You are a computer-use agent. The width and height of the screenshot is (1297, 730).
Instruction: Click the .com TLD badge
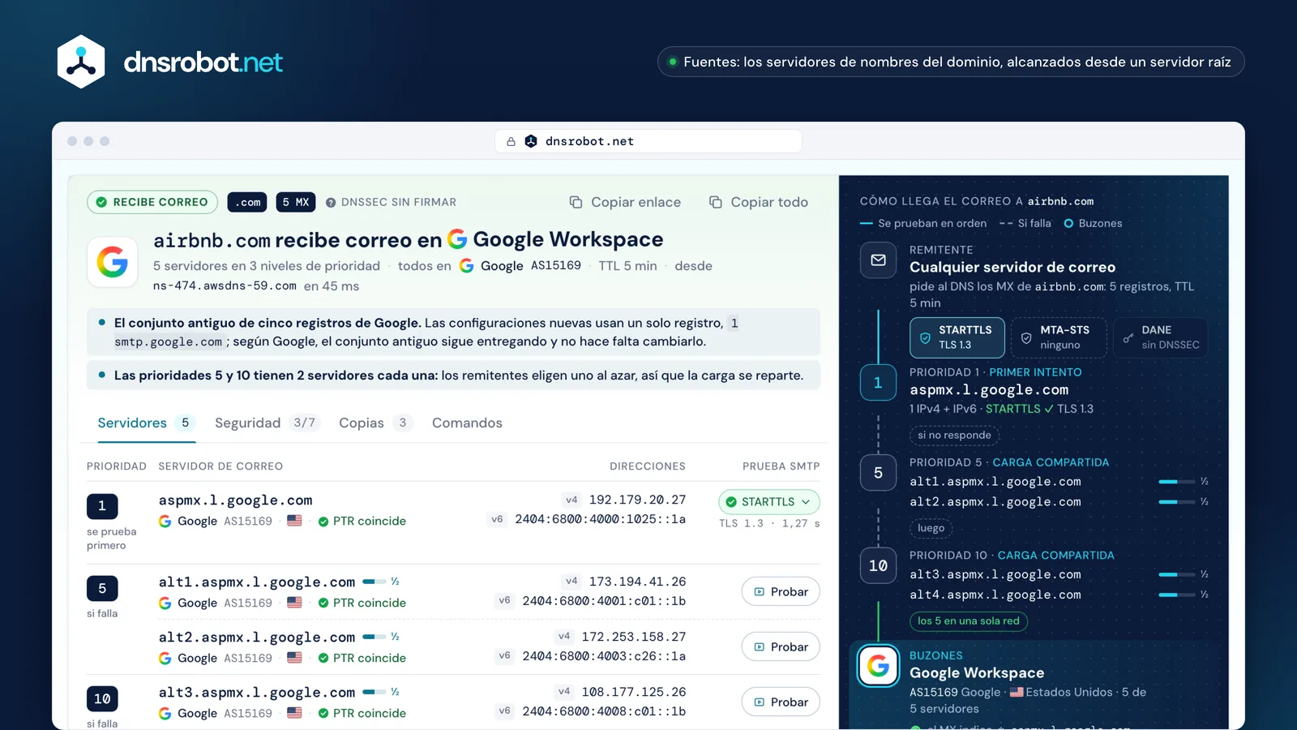pyautogui.click(x=247, y=202)
